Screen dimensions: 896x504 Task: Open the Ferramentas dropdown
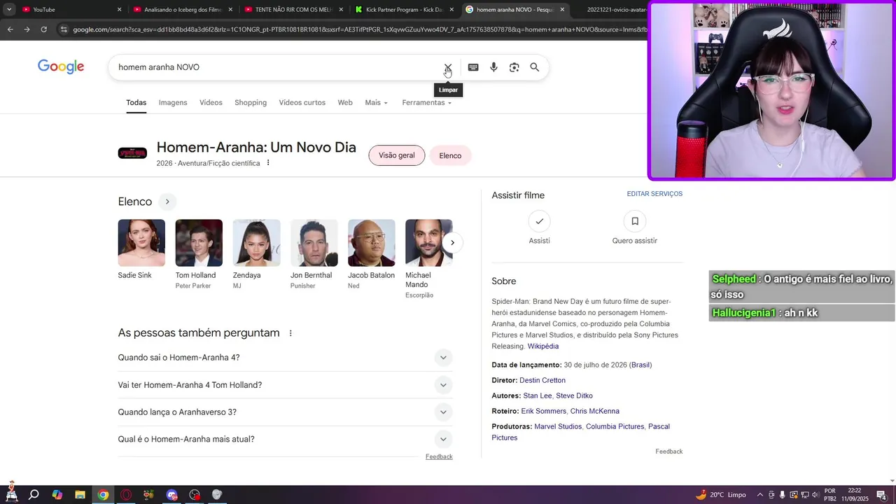tap(426, 103)
